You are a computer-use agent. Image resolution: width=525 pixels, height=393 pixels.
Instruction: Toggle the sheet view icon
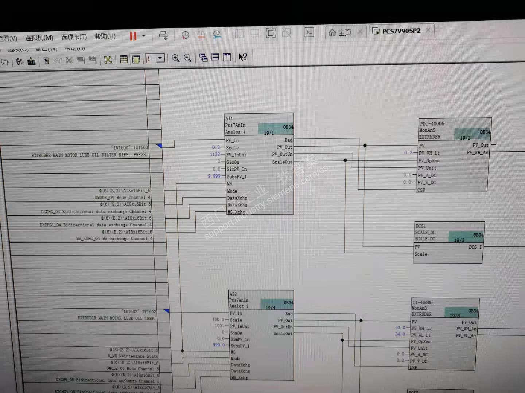136,59
